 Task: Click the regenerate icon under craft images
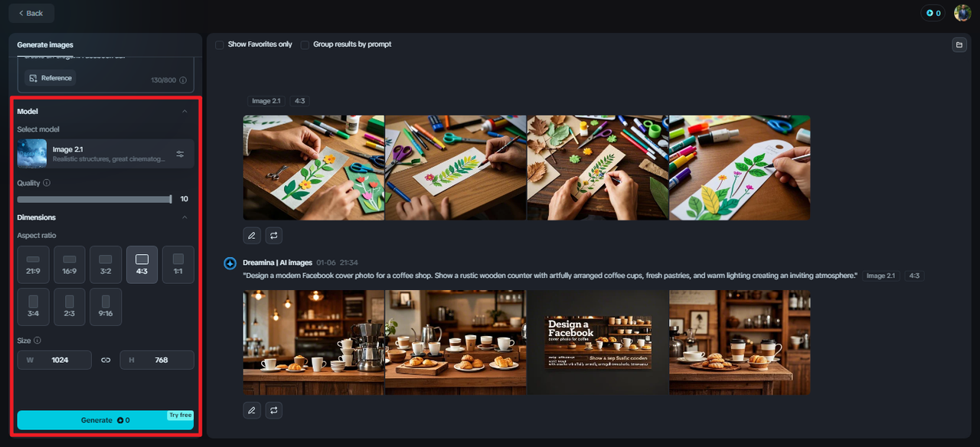274,235
